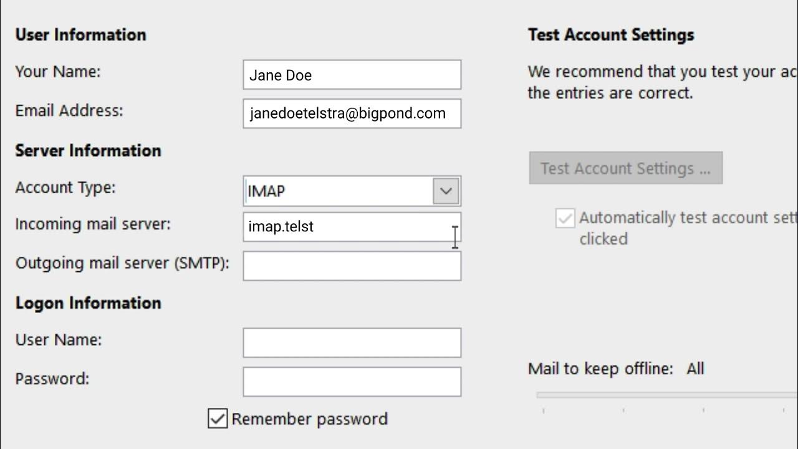Click the "Outgoing mail server (SMTP):" label
This screenshot has height=449, width=798.
click(x=122, y=263)
